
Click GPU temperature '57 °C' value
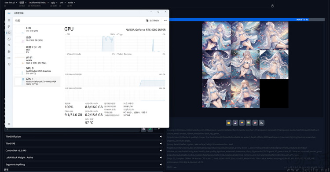pyautogui.click(x=89, y=123)
